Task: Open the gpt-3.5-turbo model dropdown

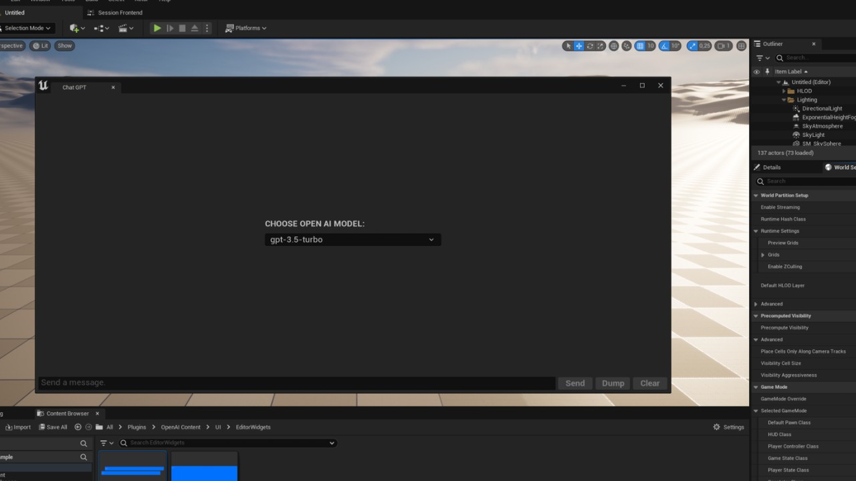Action: click(352, 239)
